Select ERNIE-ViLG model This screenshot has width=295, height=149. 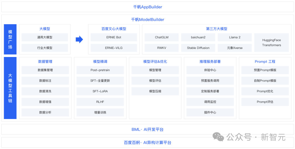[x=114, y=48]
